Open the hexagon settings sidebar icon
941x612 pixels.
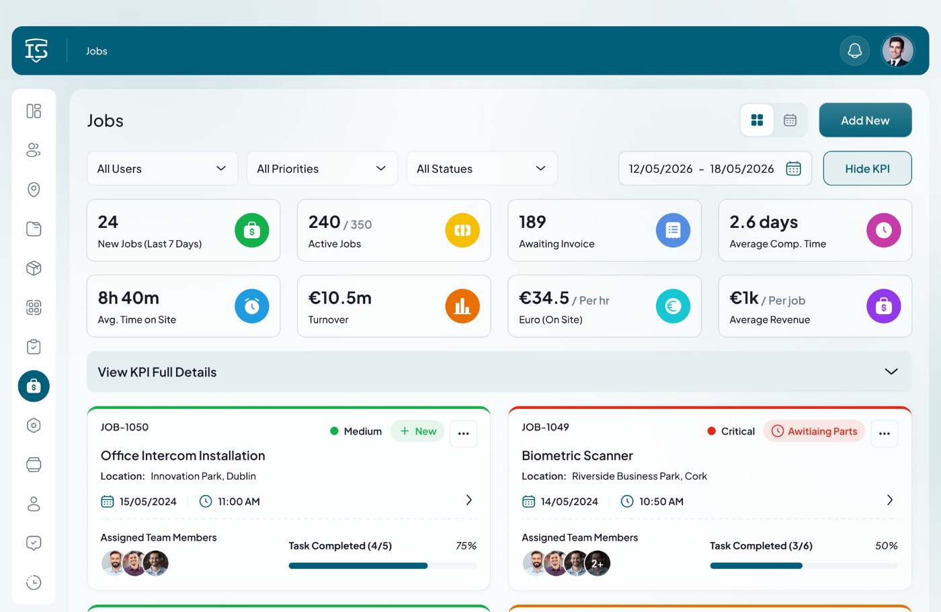tap(34, 425)
